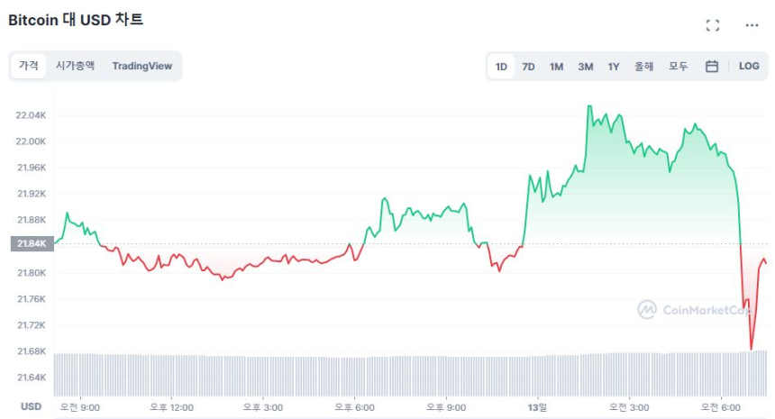Open the TradingView tab

141,66
